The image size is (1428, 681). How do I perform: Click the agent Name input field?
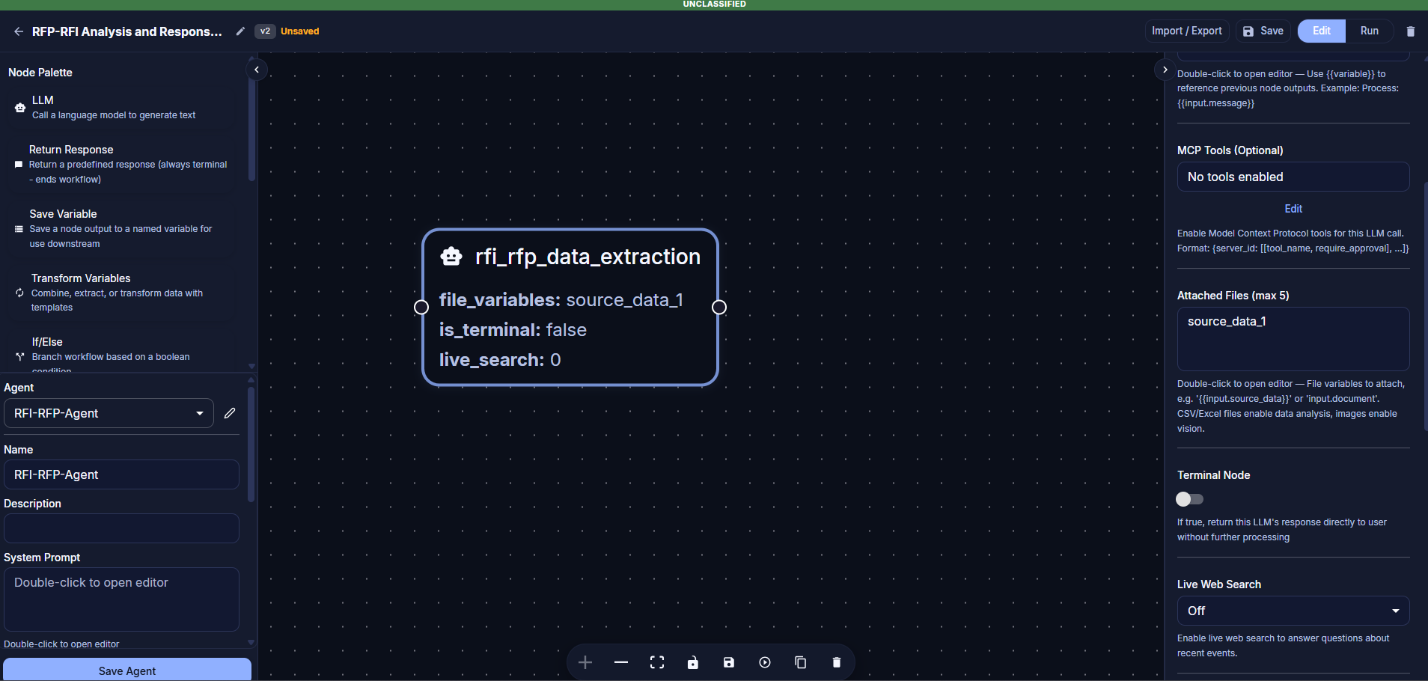(x=121, y=474)
